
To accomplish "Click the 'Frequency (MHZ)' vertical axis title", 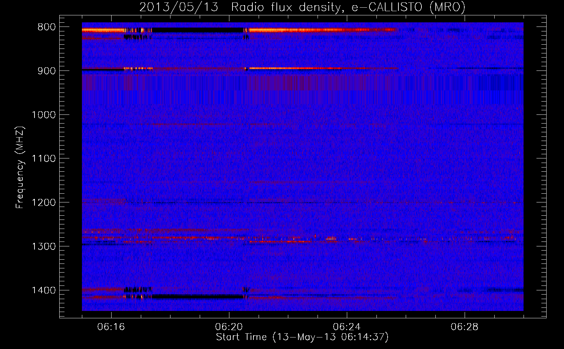I will coord(20,168).
